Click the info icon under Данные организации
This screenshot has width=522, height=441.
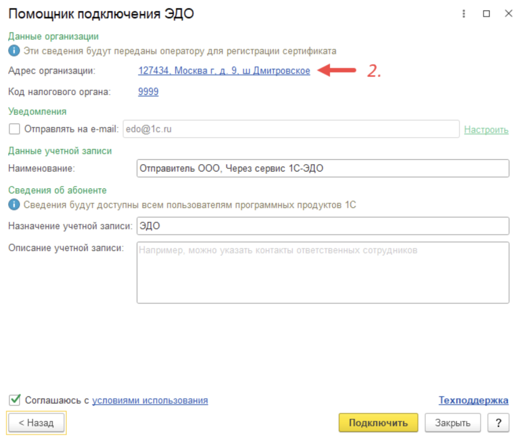click(x=14, y=51)
